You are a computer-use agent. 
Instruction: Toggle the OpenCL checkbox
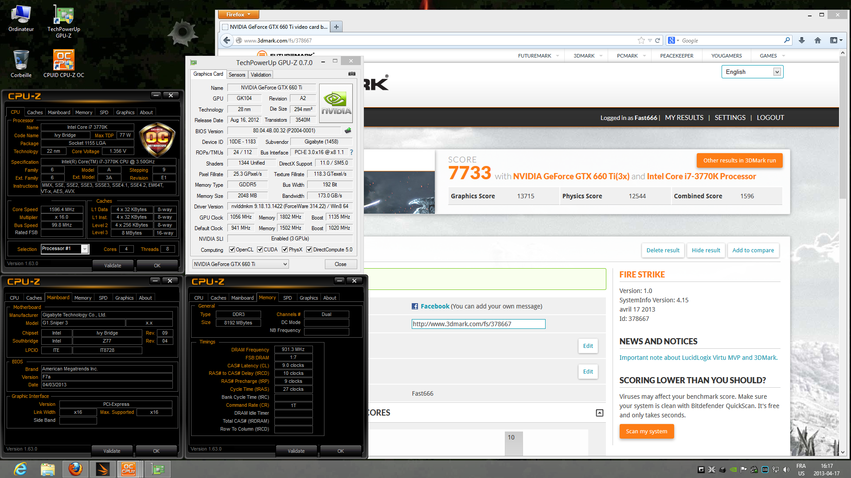pos(232,250)
